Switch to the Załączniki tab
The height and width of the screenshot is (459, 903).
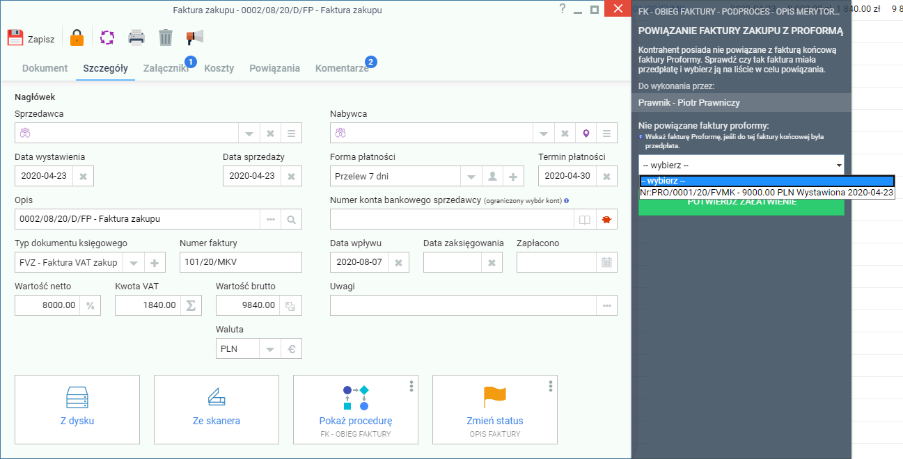pyautogui.click(x=166, y=68)
